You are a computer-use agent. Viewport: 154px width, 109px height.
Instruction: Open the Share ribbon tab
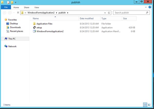click(27, 7)
